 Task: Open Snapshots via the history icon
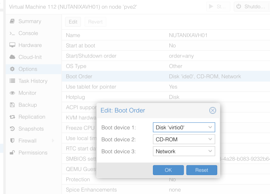[13, 129]
